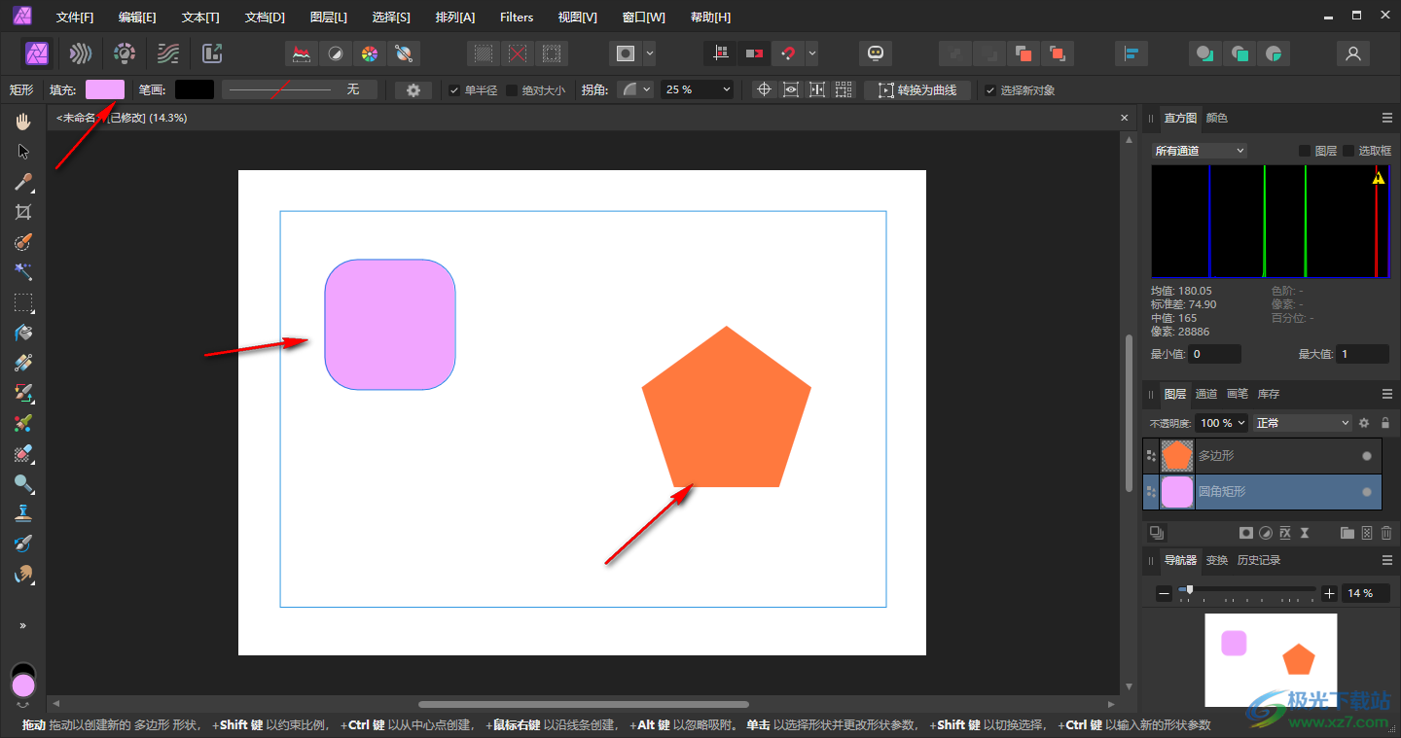
Task: Open the blend mode 正常 dropdown
Action: (x=1303, y=423)
